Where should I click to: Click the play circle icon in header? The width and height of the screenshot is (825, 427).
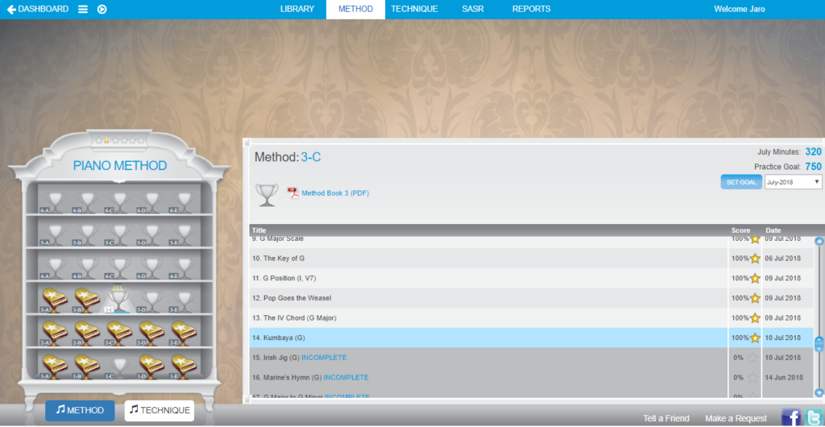tap(102, 10)
